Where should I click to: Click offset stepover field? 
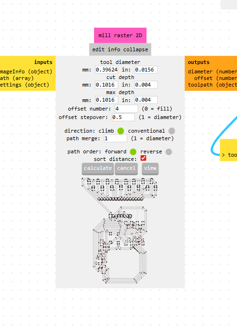[123, 117]
